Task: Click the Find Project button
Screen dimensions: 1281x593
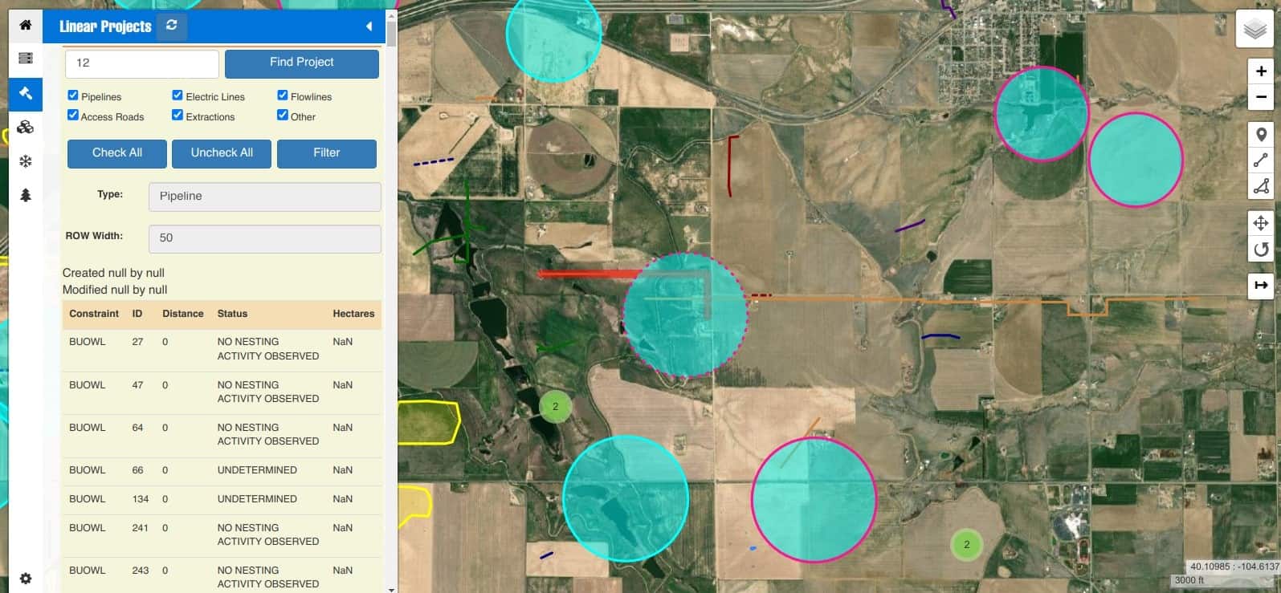Action: click(301, 63)
